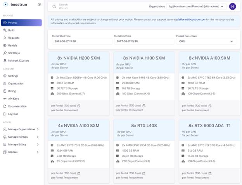This screenshot has width=242, height=185.
Task: Click calendar icon on RTX L40S card
Action: pos(144,173)
